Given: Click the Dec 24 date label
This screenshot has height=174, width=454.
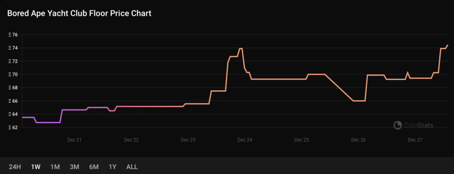Looking at the screenshot, I should (x=245, y=140).
